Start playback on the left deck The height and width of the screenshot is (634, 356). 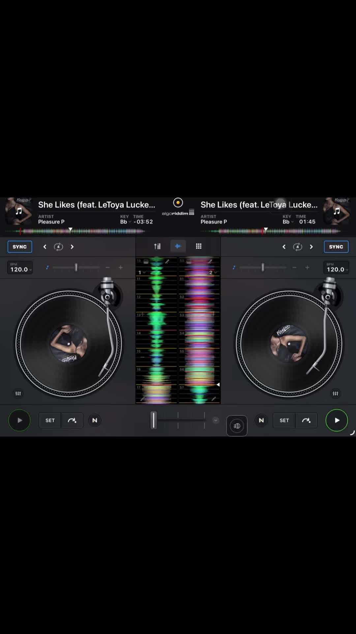[19, 420]
